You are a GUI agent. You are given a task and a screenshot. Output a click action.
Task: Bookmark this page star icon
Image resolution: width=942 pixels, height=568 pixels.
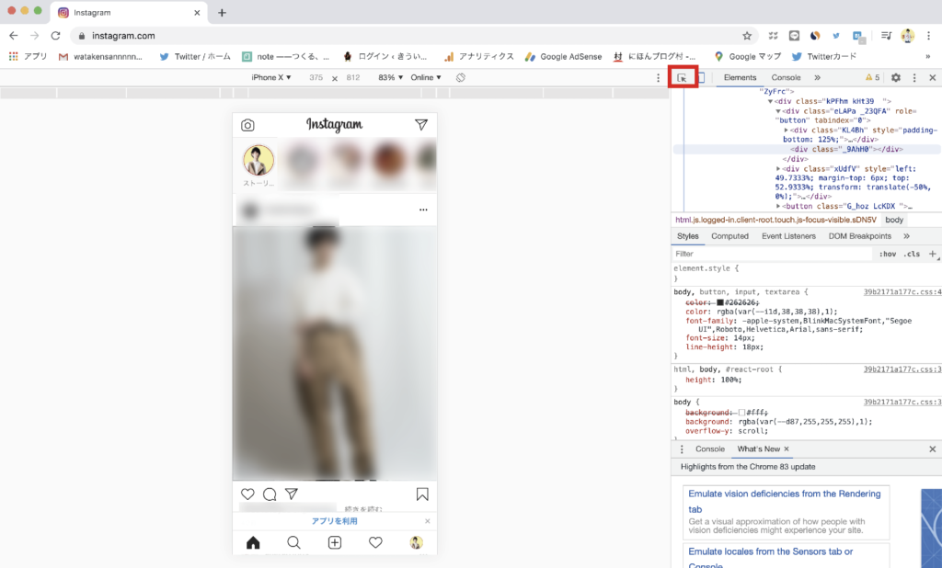click(747, 36)
